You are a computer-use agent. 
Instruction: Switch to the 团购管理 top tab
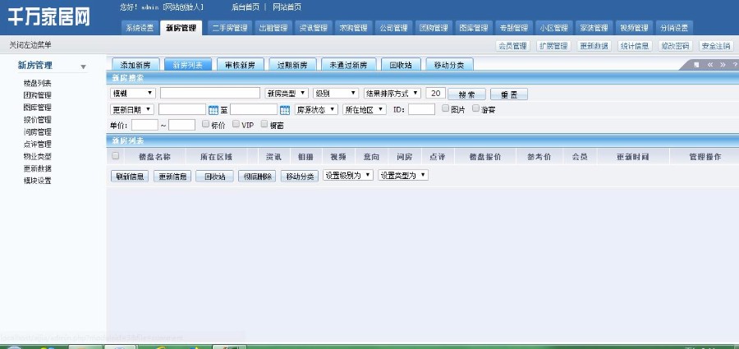[434, 28]
